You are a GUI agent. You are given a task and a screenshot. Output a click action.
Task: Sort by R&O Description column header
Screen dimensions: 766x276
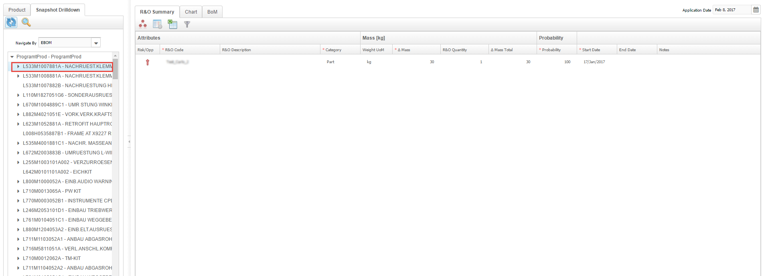point(270,50)
